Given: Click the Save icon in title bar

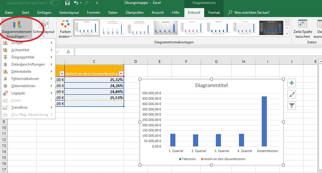Looking at the screenshot, I should coord(67,3).
